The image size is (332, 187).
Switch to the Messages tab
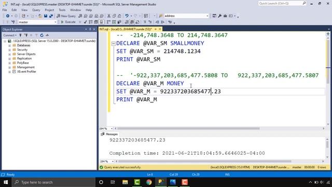click(109, 134)
